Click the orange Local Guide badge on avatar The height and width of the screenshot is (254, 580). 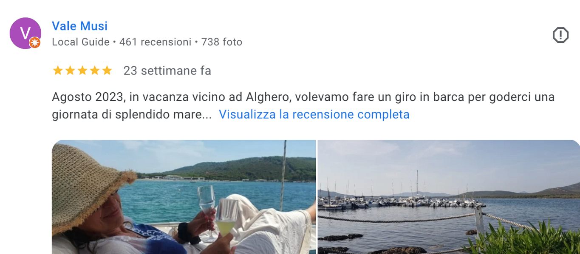[x=35, y=42]
